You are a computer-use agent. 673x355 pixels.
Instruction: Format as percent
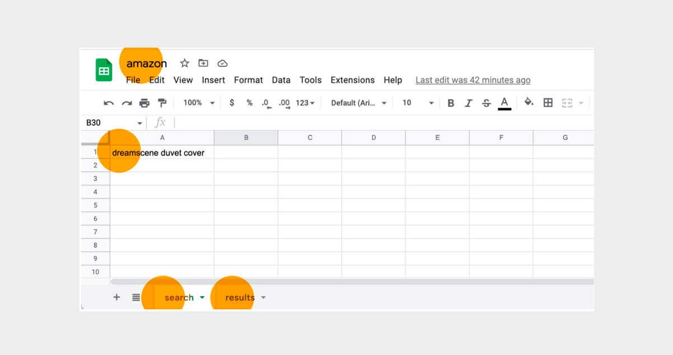pos(249,103)
